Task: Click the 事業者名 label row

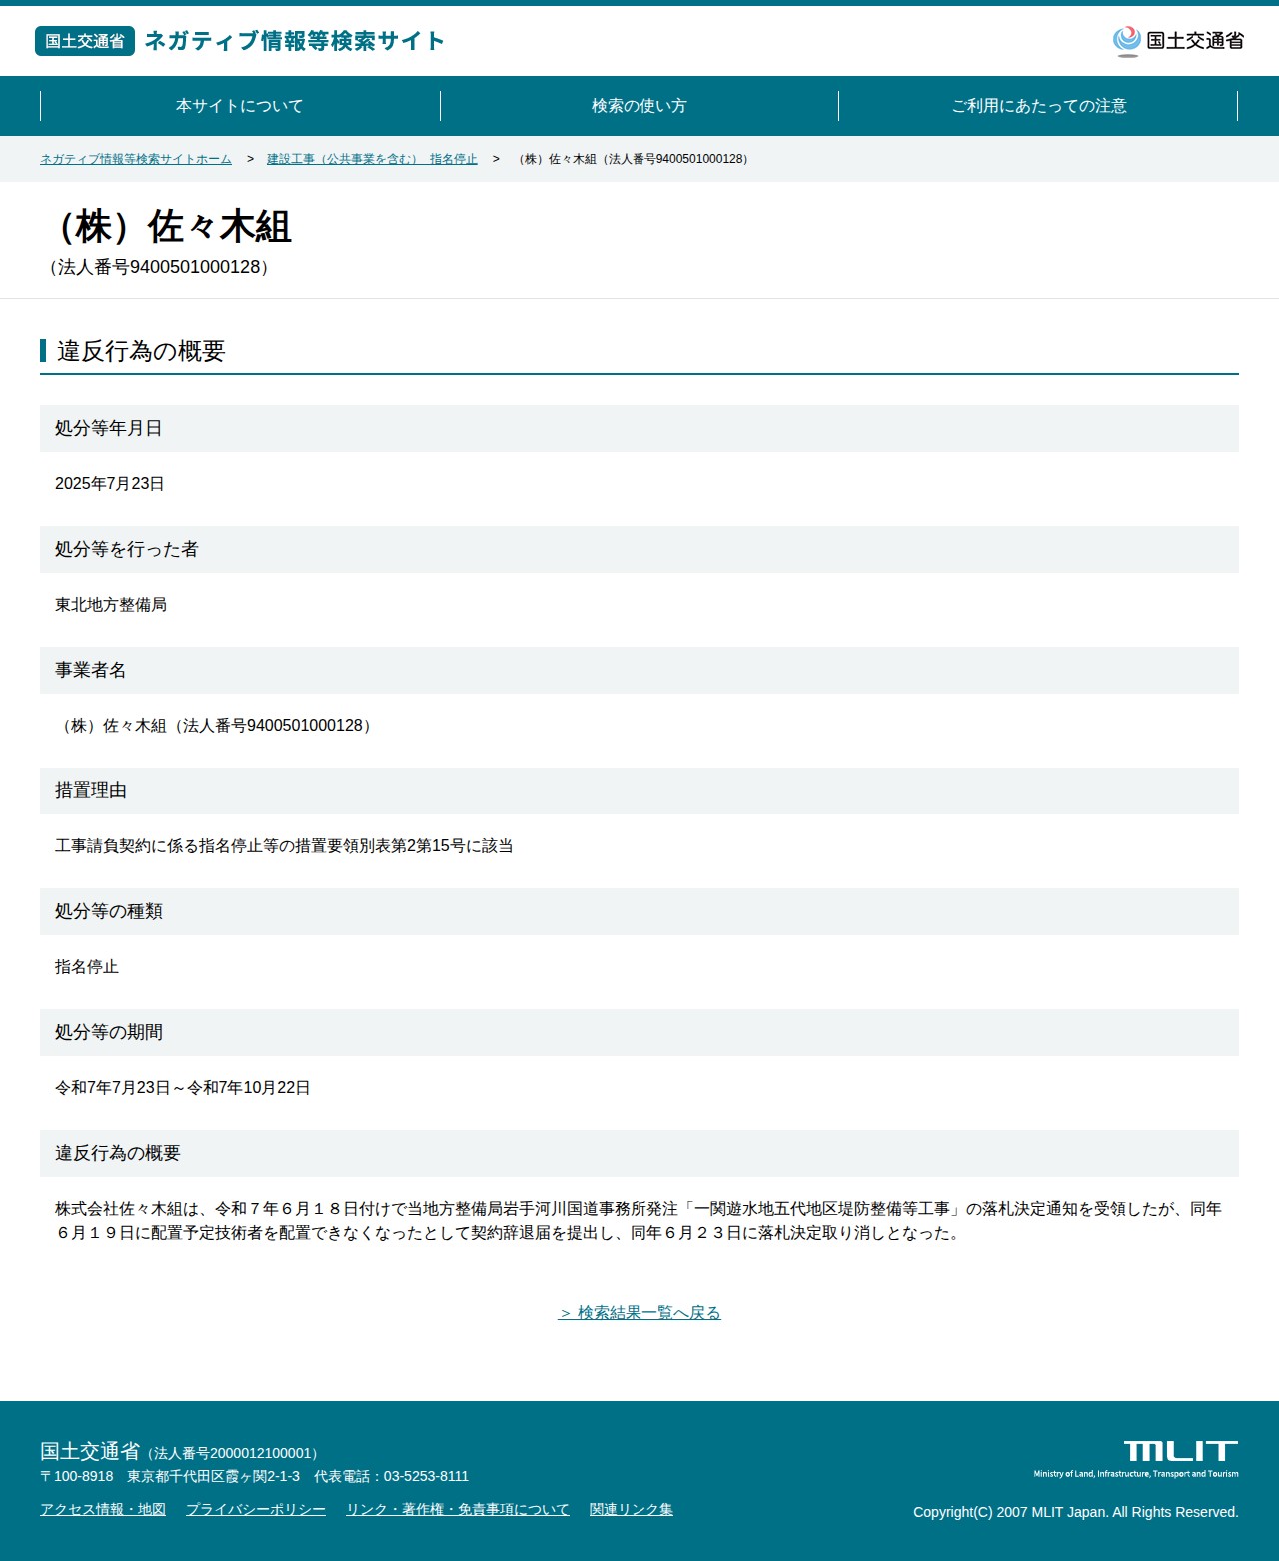Action: pos(639,670)
